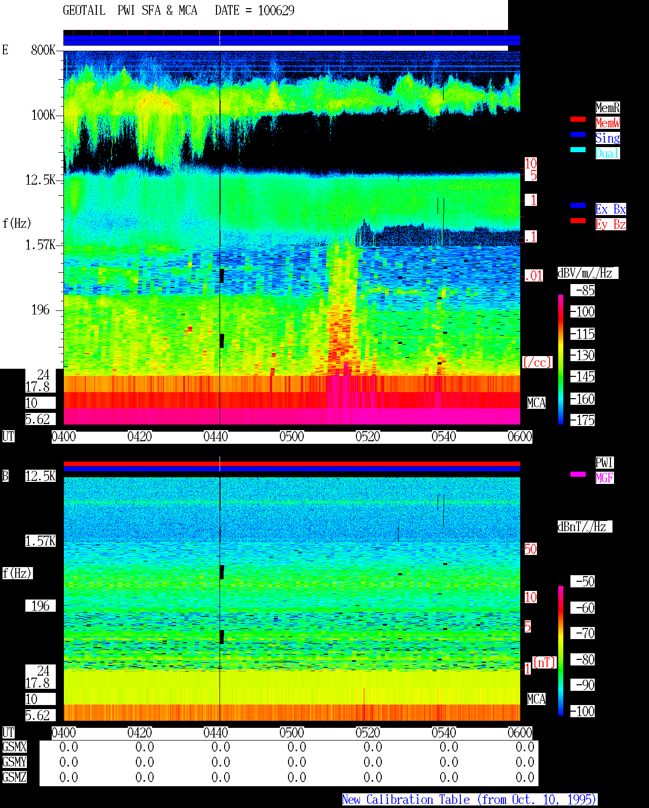The height and width of the screenshot is (808, 649).
Task: Click the 0520 UT marker on the lower axis
Action: coord(368,733)
